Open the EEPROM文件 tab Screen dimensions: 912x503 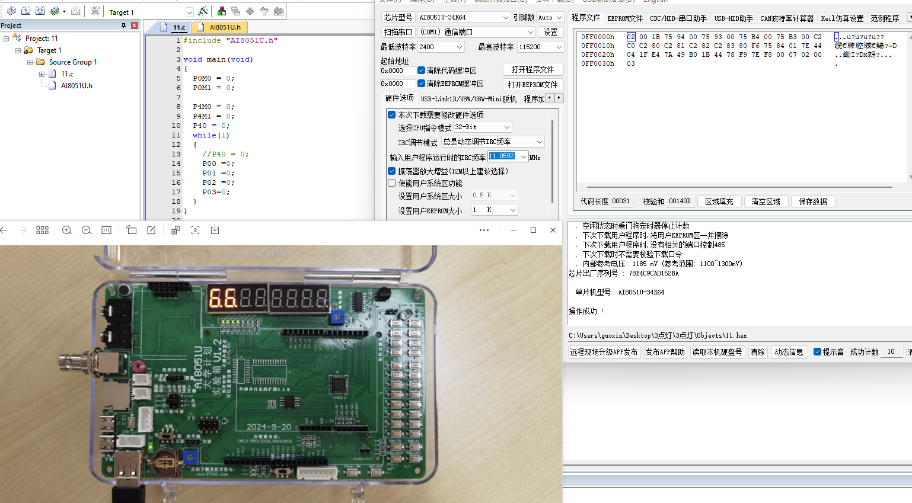coord(625,18)
